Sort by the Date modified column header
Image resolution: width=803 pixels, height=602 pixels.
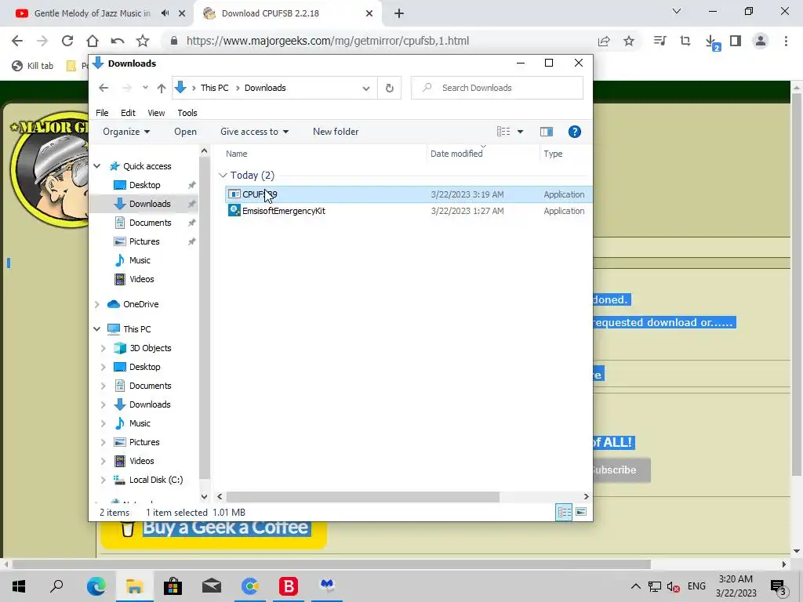(456, 154)
